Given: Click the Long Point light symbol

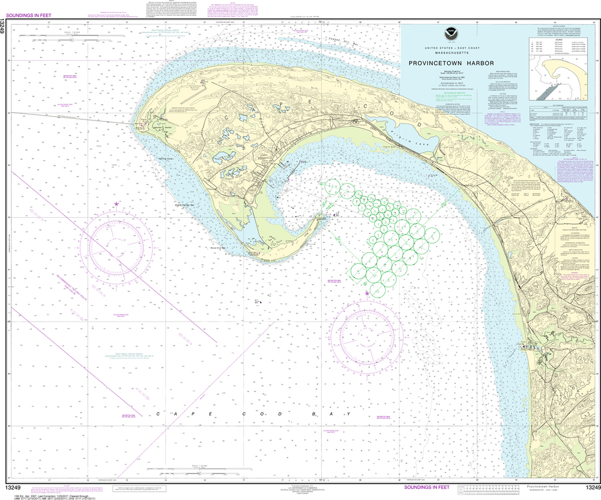Looking at the screenshot, I should click(x=317, y=220).
